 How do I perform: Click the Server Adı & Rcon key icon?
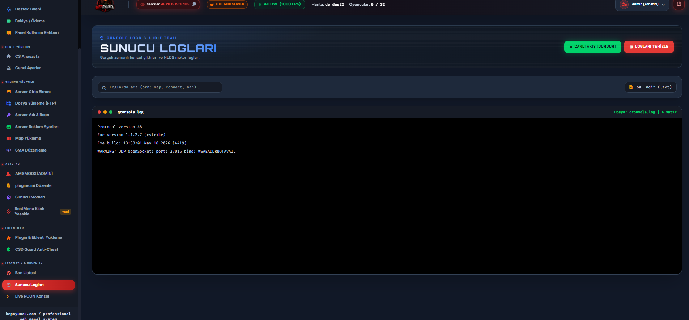pyautogui.click(x=9, y=115)
